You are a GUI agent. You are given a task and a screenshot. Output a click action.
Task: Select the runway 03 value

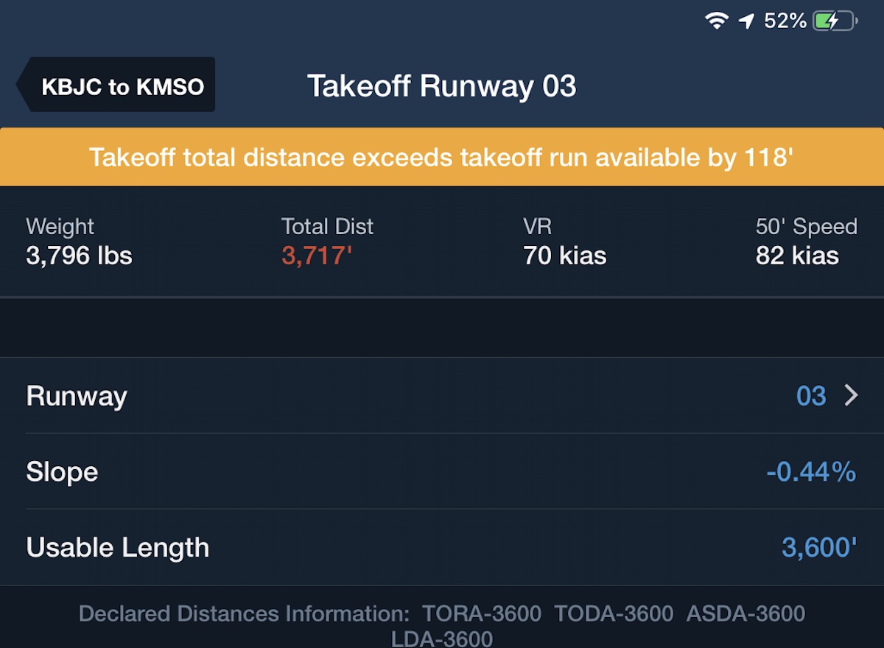tap(811, 396)
